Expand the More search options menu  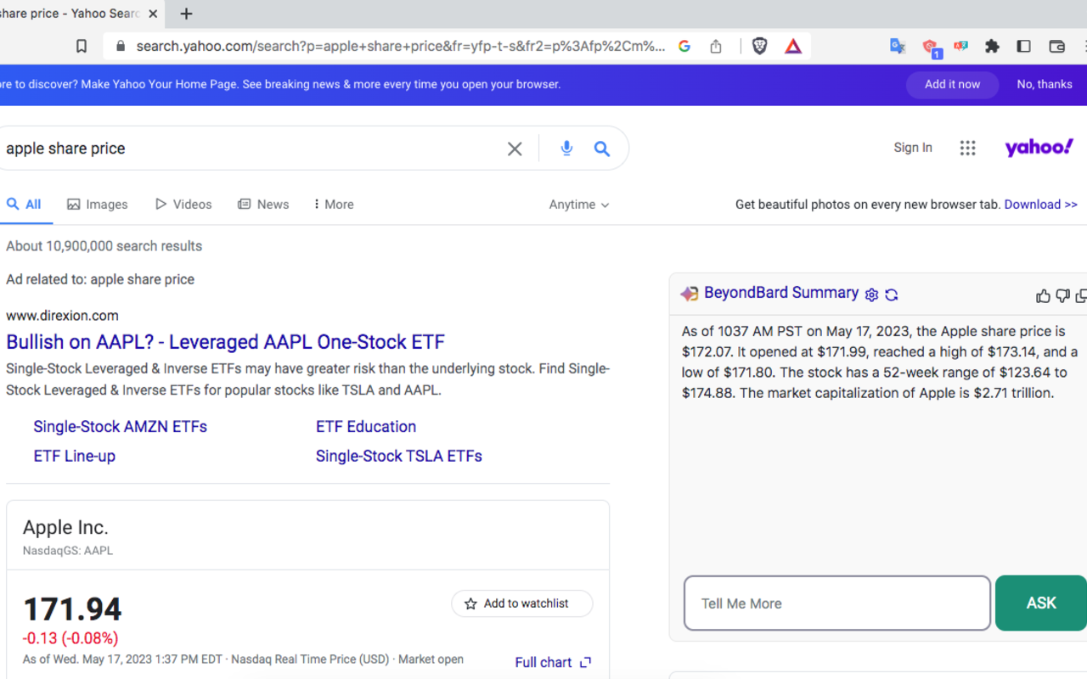point(333,204)
